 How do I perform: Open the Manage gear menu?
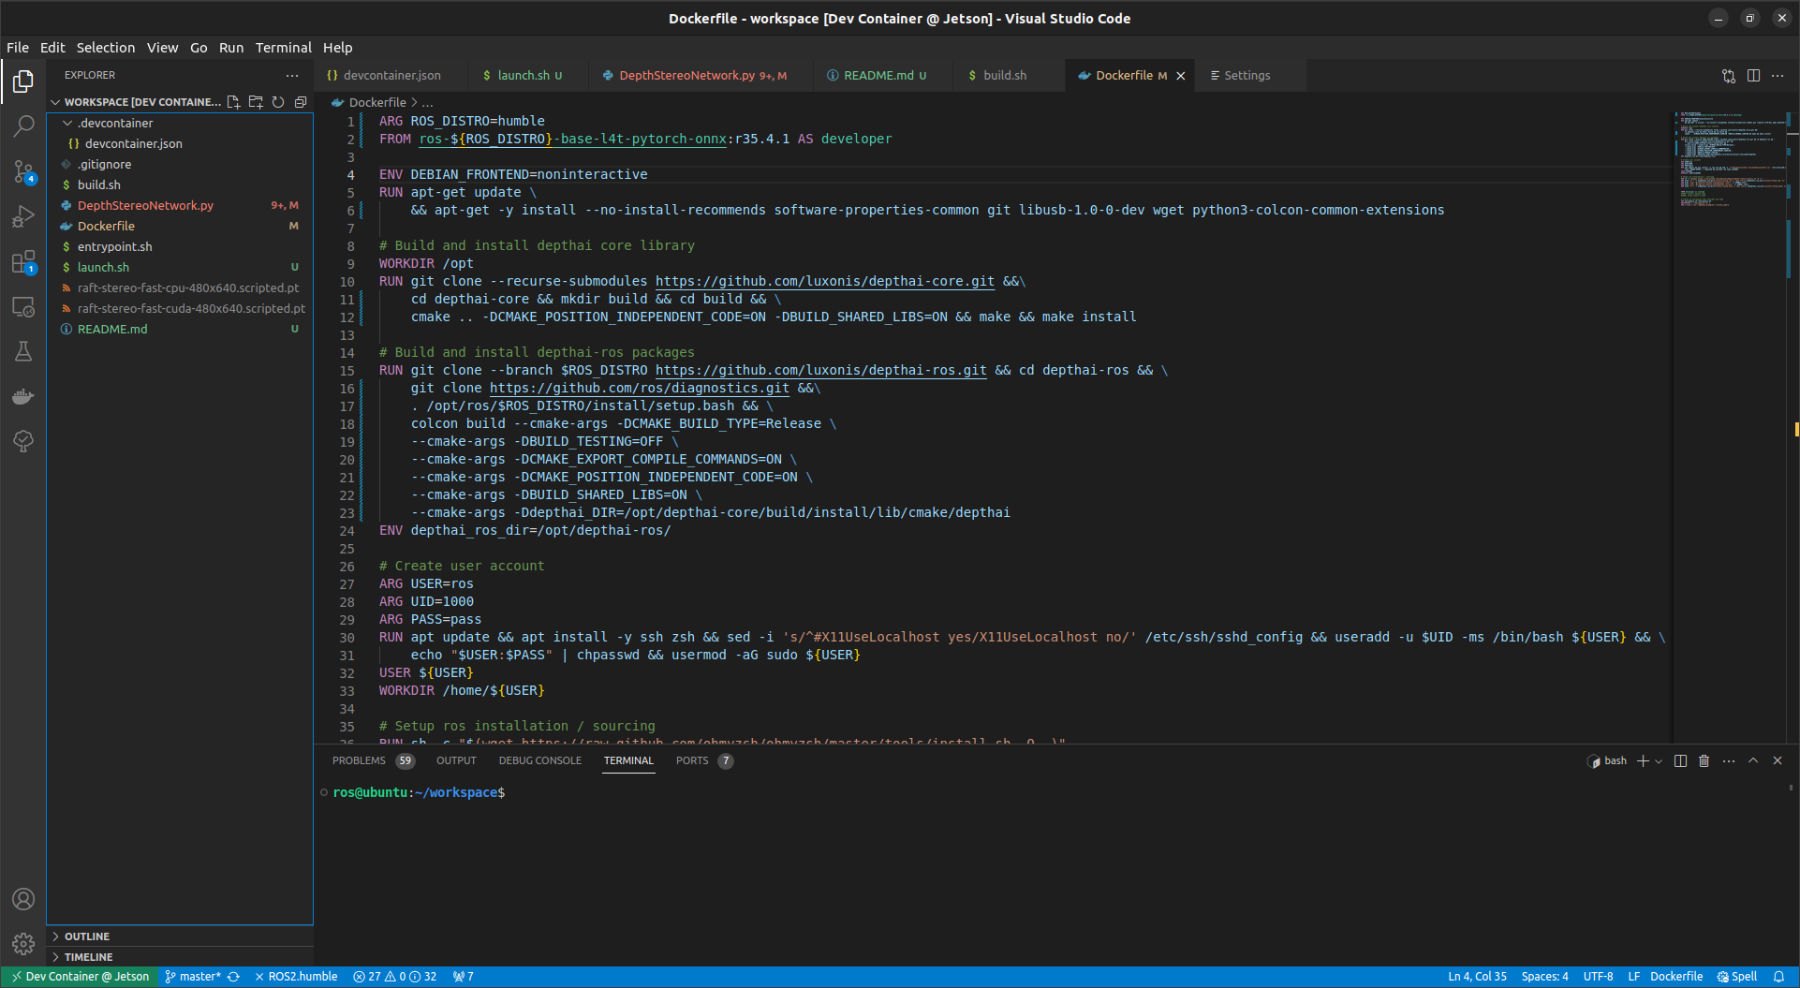pyautogui.click(x=23, y=944)
